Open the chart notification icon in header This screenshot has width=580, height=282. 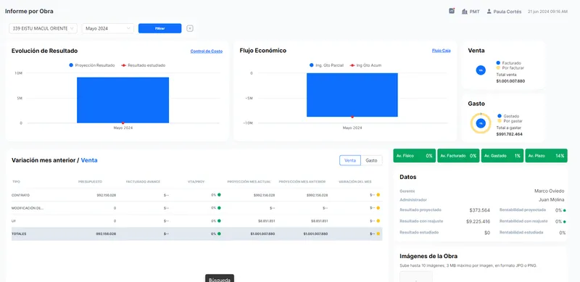(452, 11)
